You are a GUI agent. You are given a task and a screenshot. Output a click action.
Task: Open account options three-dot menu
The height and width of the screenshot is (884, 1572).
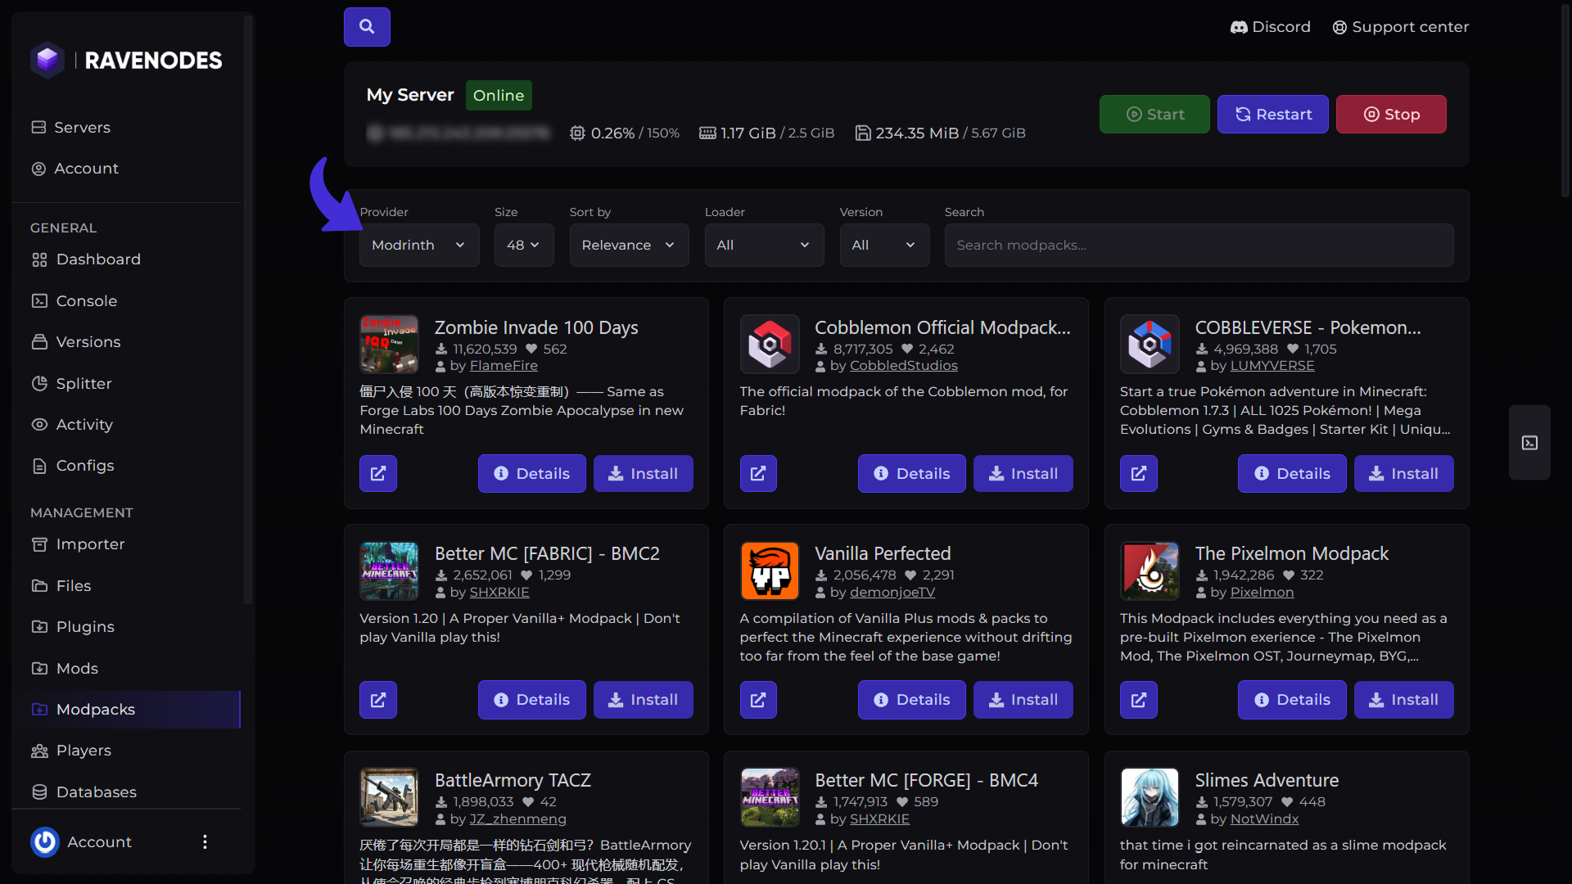coord(205,841)
